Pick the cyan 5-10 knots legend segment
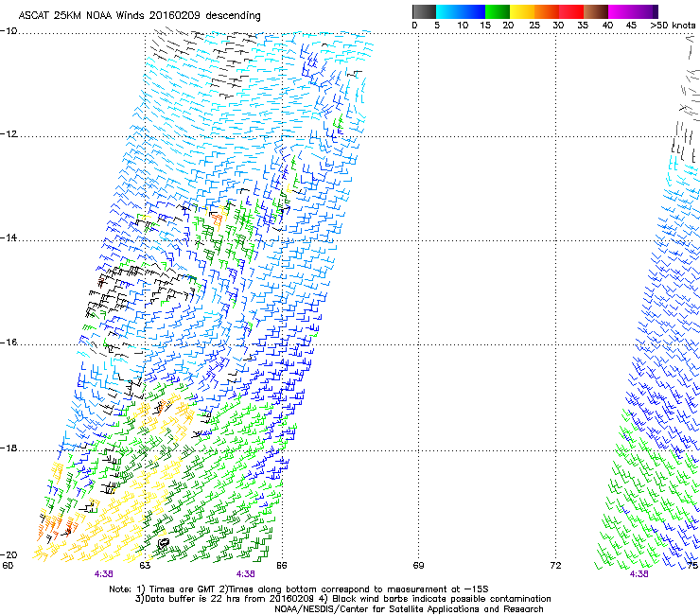The height and width of the screenshot is (615, 700). tap(448, 11)
